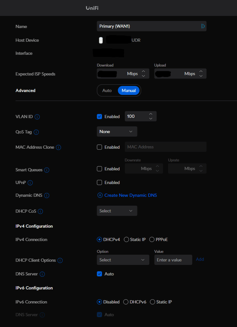The image size is (237, 327).
Task: Decrease the Upload speed with down arrow
Action: tap(201, 76)
